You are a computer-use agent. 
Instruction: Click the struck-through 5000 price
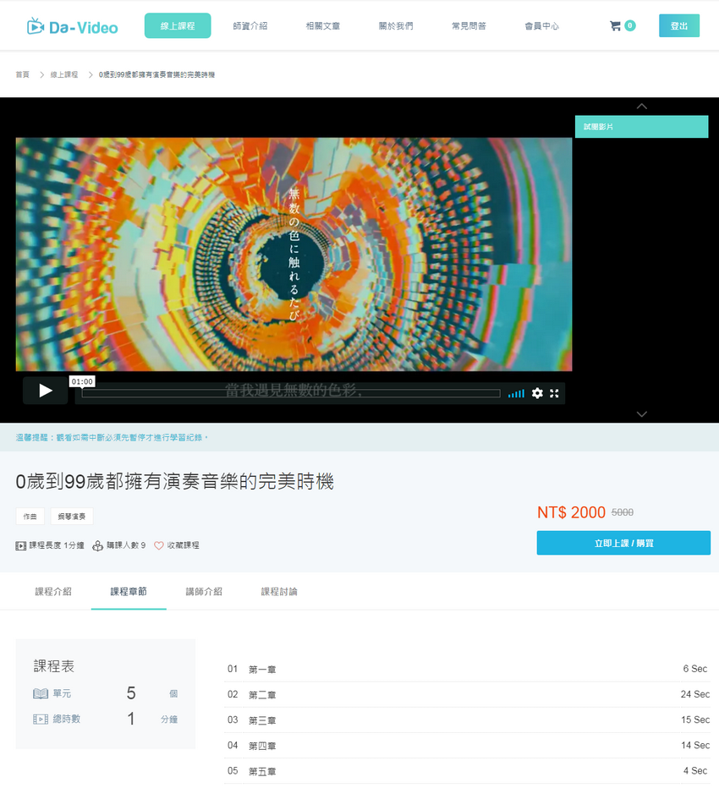(x=622, y=512)
